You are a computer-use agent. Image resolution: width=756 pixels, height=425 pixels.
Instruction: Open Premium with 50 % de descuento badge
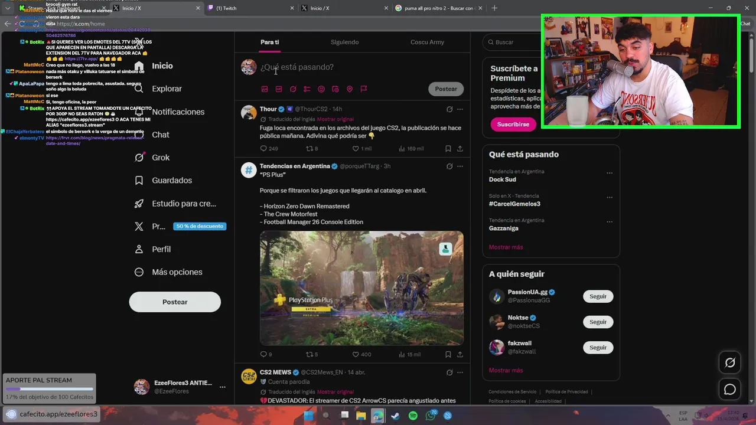180,226
